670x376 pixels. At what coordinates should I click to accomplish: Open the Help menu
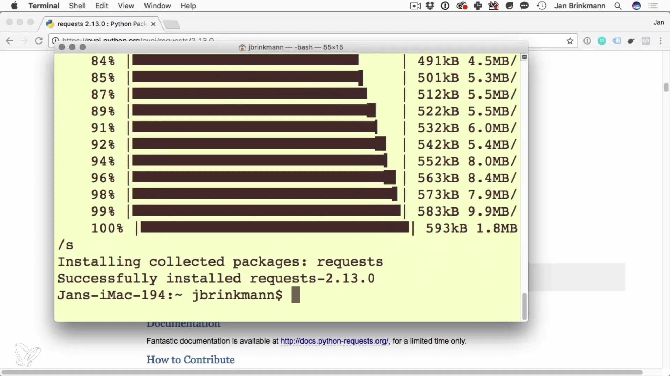[x=188, y=6]
